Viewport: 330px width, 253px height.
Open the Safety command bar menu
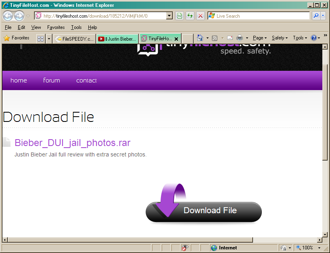coord(280,38)
